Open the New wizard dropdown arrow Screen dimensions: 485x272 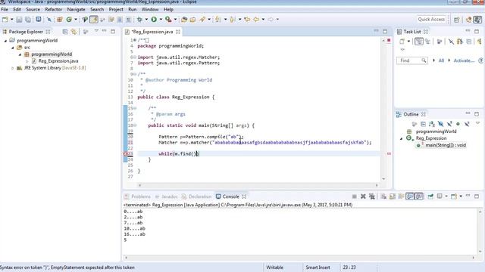pos(12,20)
